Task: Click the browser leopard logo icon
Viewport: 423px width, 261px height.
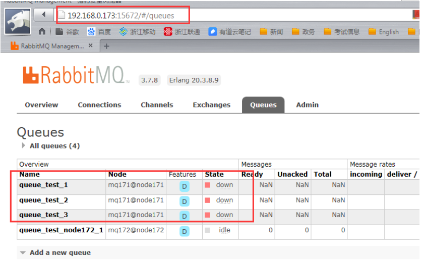Action: tap(18, 21)
